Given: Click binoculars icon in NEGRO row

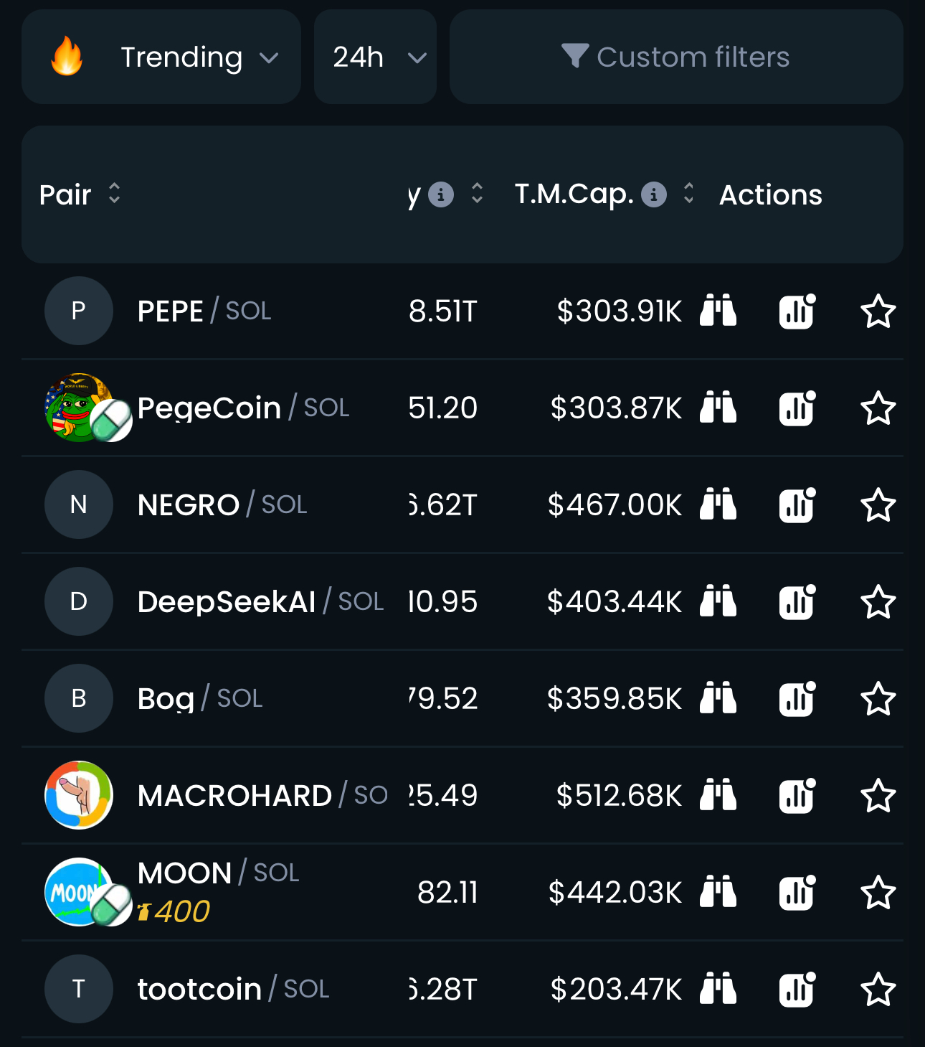Looking at the screenshot, I should pos(718,504).
